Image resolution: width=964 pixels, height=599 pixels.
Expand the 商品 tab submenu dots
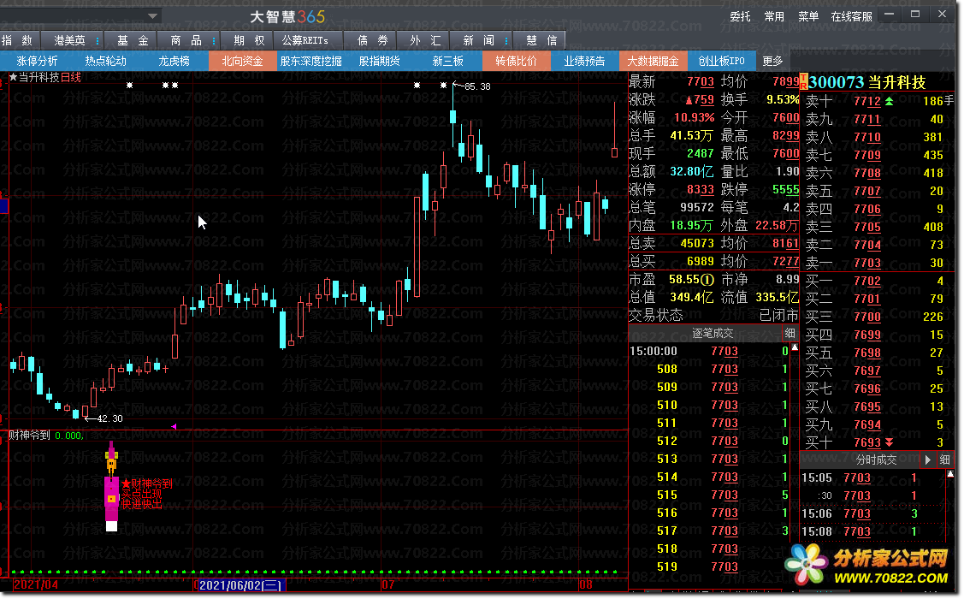[x=213, y=40]
